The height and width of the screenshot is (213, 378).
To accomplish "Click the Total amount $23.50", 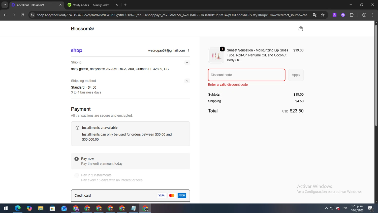I will point(297,111).
